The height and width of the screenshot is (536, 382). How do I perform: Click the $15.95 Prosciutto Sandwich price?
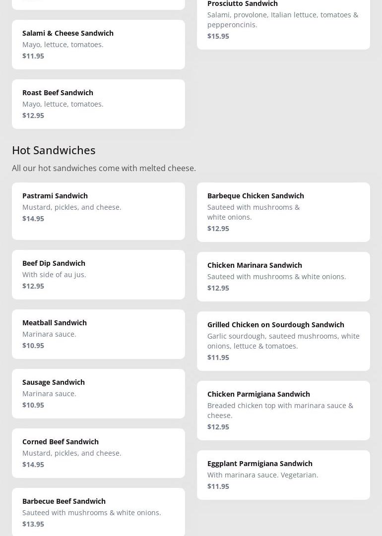click(x=218, y=36)
